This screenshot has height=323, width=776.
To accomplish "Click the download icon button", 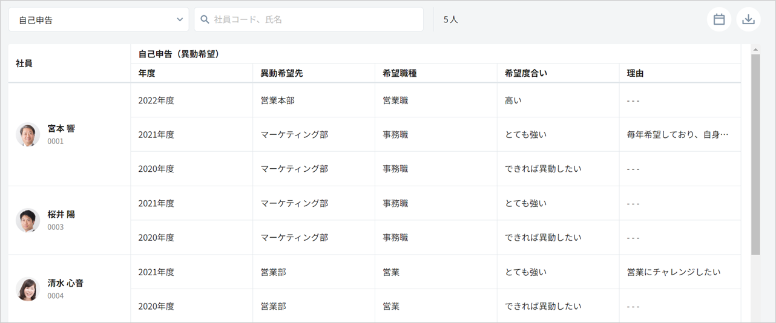I will tap(748, 19).
